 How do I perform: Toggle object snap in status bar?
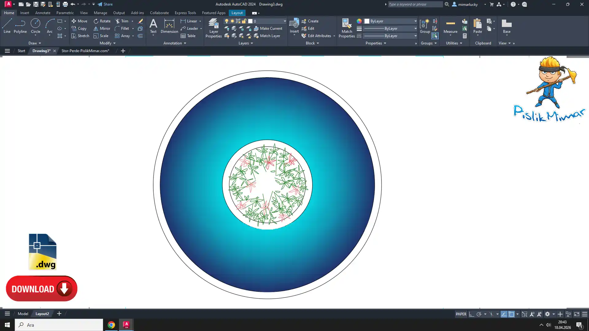click(511, 314)
